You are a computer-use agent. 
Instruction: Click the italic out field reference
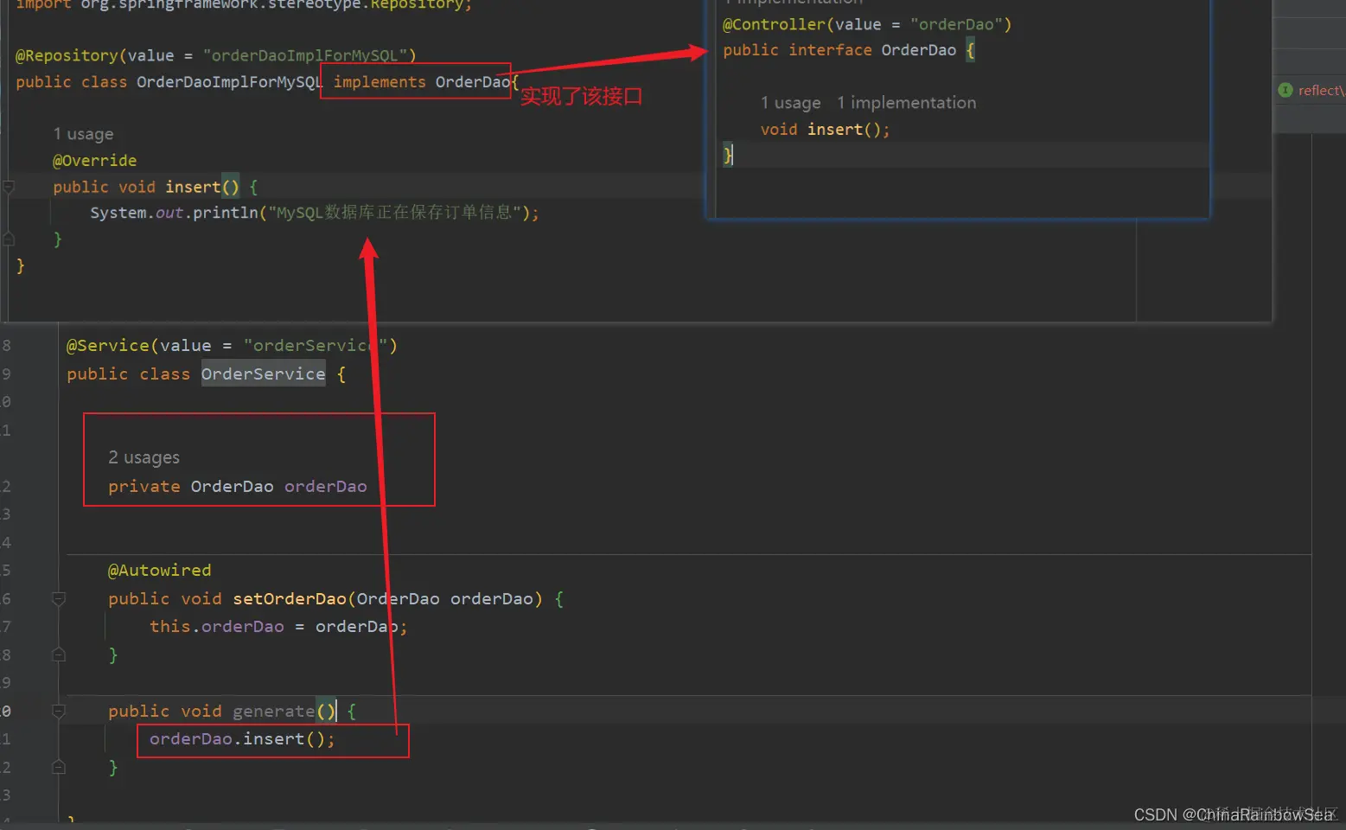pos(169,213)
